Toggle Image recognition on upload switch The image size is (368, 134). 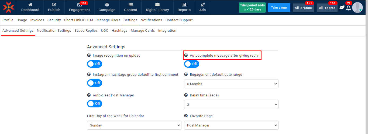click(x=95, y=64)
